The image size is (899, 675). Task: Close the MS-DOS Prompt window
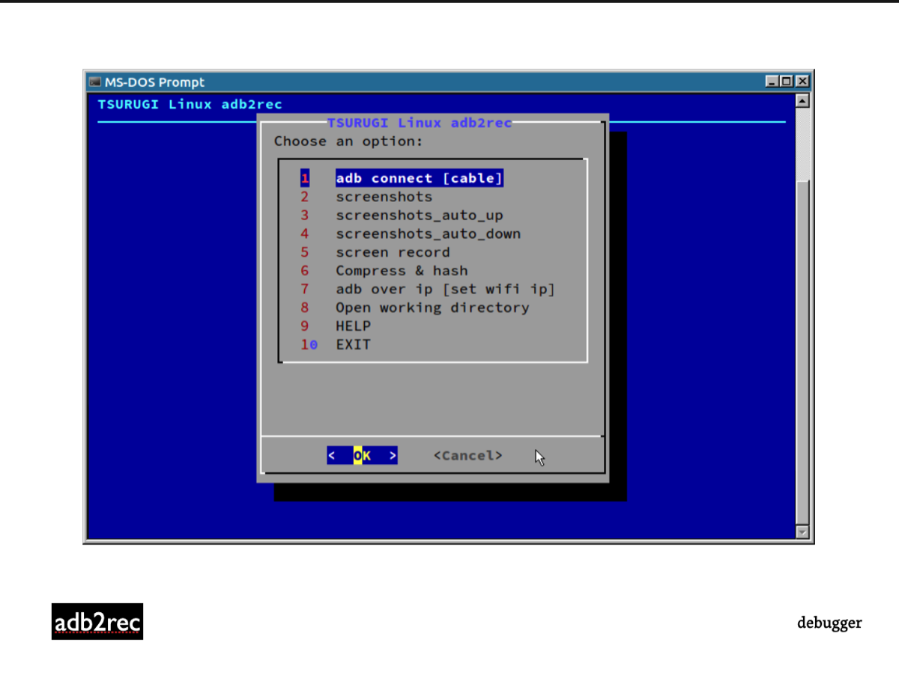point(802,82)
